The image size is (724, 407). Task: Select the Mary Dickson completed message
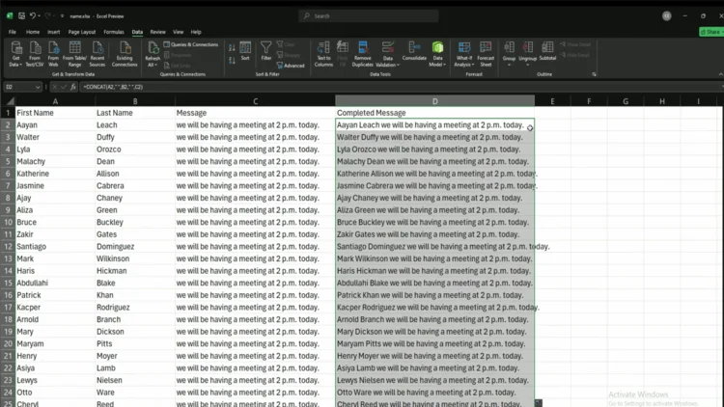[435, 332]
